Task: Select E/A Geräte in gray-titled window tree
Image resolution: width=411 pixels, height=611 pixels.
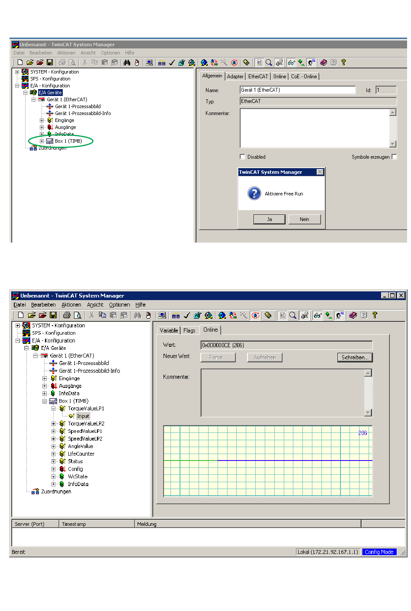Action: [x=50, y=93]
